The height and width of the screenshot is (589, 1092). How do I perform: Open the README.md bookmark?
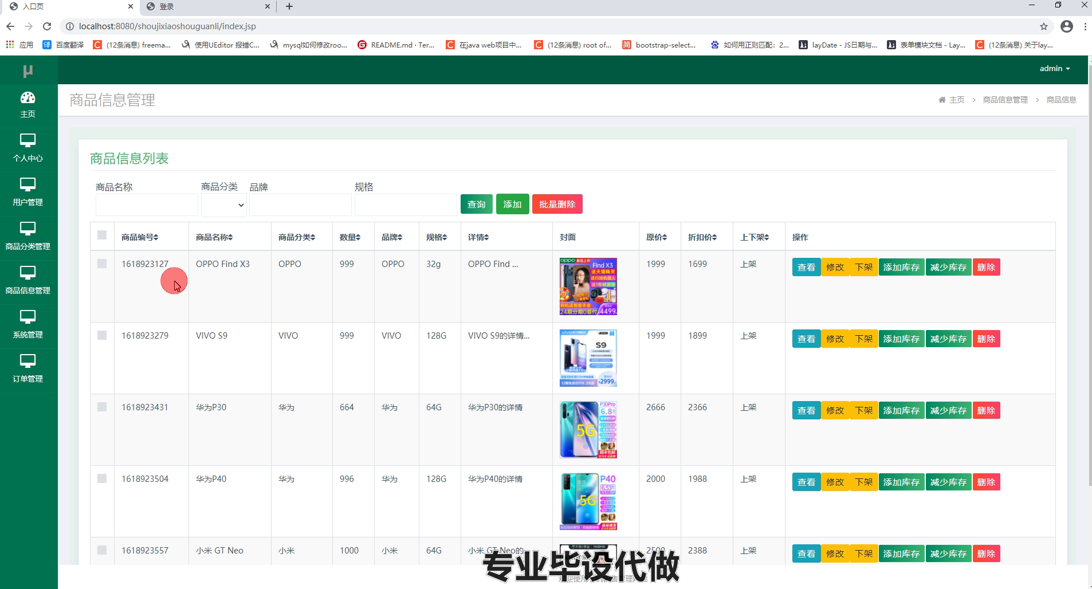click(396, 45)
